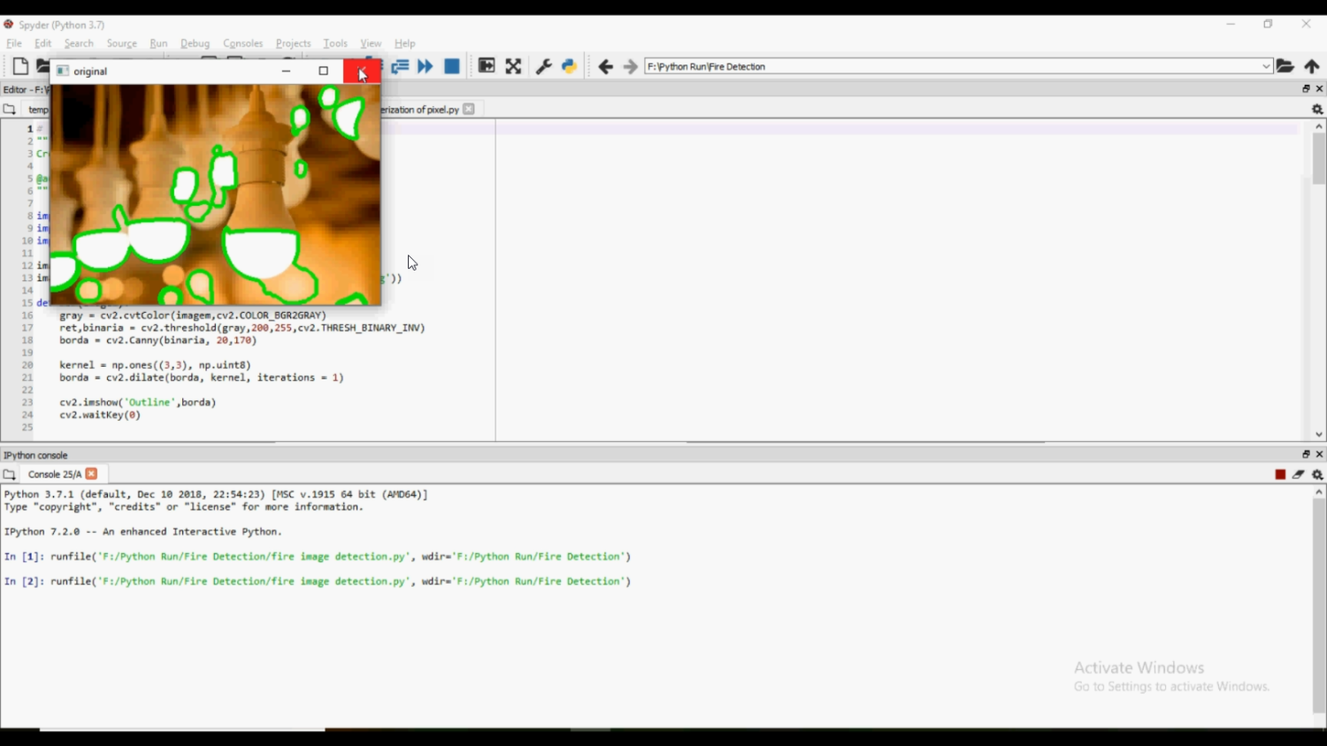Viewport: 1327px width, 746px height.
Task: Open PYTHONPATH manager python icon
Action: click(x=569, y=66)
